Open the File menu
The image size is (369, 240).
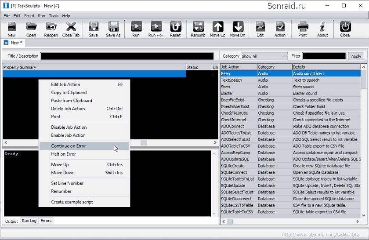pos(7,16)
